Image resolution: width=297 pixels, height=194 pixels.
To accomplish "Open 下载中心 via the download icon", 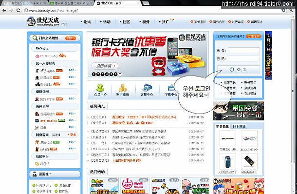I will click(171, 88).
